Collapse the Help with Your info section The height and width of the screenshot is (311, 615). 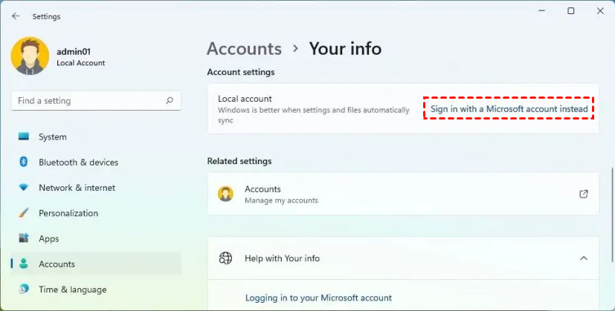pos(584,258)
